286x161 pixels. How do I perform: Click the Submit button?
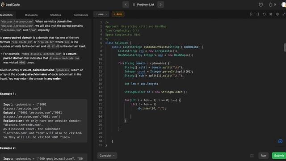[x=279, y=156]
